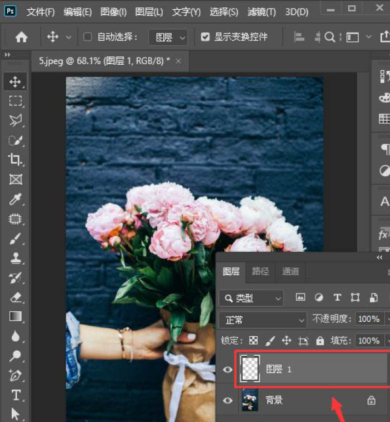Collapse the Layers panel double arrow

point(380,258)
